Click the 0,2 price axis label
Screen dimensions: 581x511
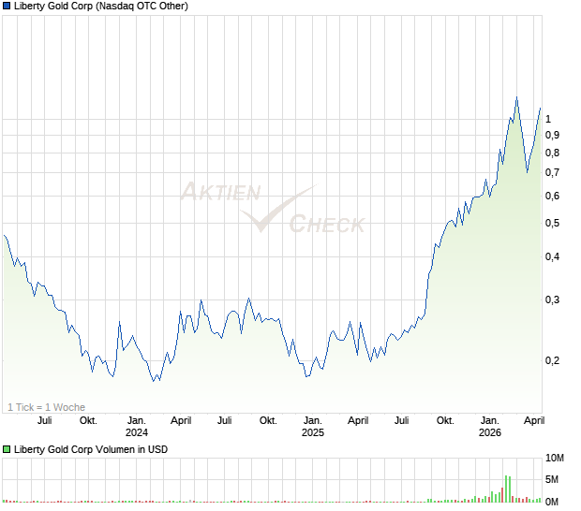pyautogui.click(x=552, y=360)
